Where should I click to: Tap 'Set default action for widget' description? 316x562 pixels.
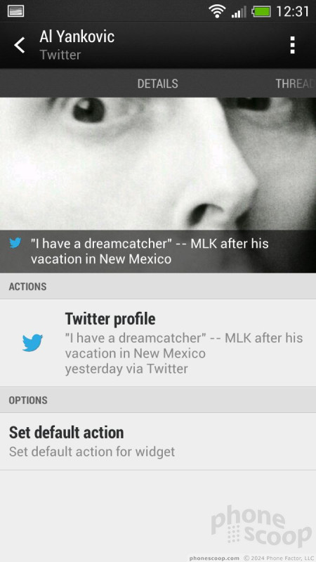pos(92,452)
